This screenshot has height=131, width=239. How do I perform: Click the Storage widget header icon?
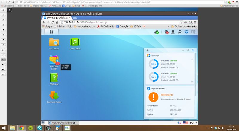click(x=148, y=55)
